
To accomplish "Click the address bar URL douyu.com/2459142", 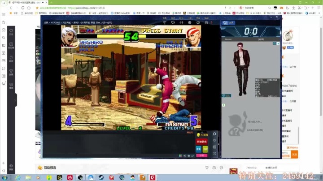I will [87, 8].
